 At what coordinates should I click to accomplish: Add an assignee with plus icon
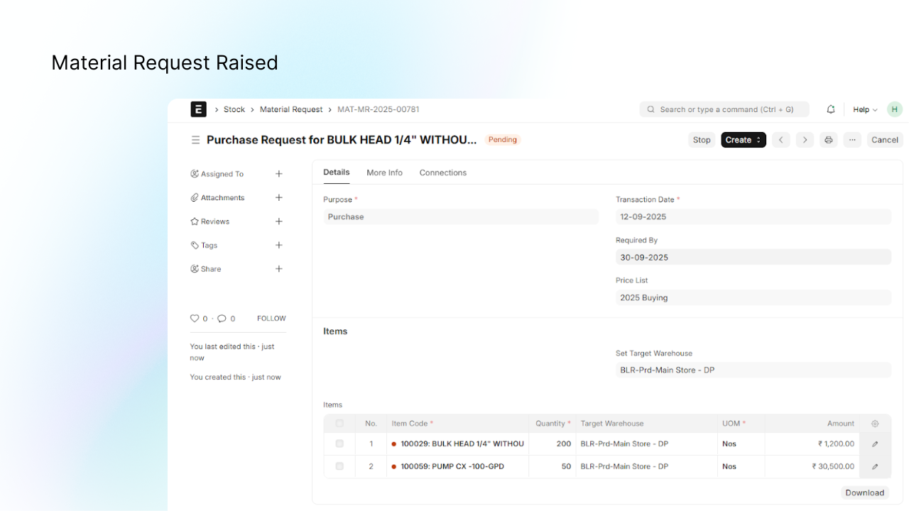(x=279, y=174)
